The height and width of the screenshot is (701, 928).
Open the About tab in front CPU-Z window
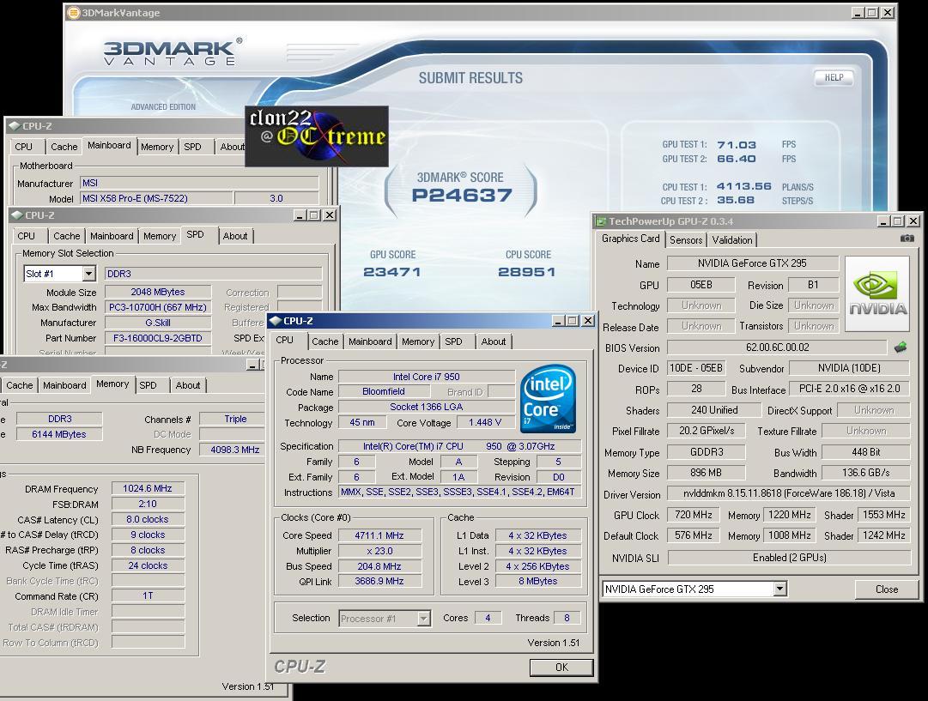(493, 341)
